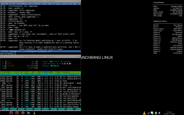The image size is (184, 115).
Task: Click the Load average values in htop
Action: [x=64, y=64]
